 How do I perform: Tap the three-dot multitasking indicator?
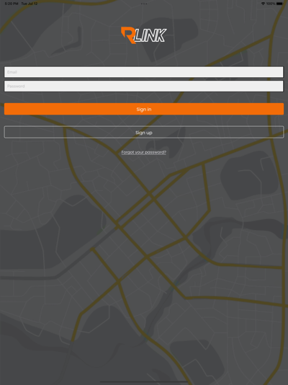(144, 4)
